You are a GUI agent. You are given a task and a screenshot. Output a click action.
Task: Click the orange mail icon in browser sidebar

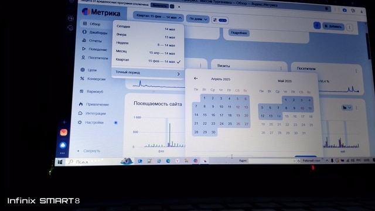click(63, 132)
